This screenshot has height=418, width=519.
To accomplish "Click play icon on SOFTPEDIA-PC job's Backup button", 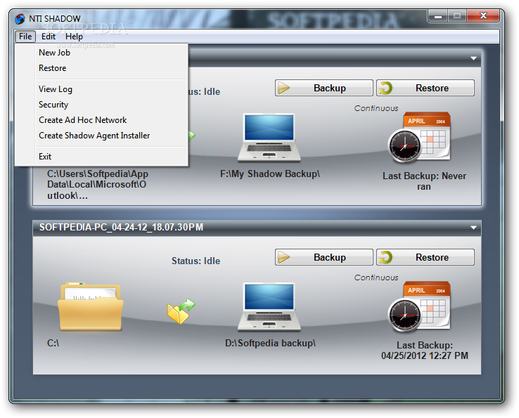I will tap(283, 257).
